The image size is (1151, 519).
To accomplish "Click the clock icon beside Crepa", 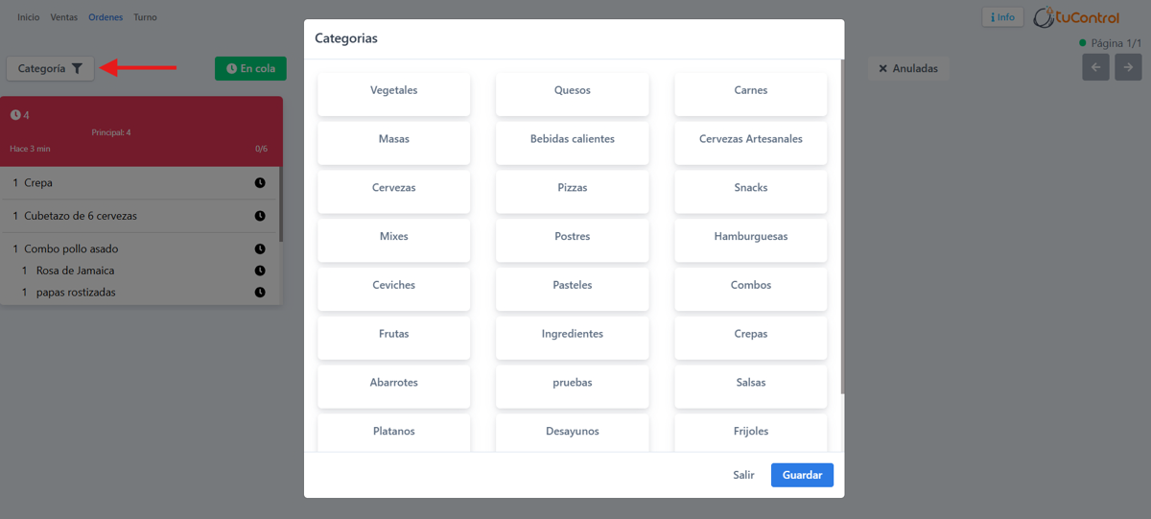I will [x=260, y=183].
